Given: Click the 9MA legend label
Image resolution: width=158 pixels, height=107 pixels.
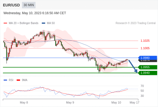Looking at the screenshot, I should (25, 80).
